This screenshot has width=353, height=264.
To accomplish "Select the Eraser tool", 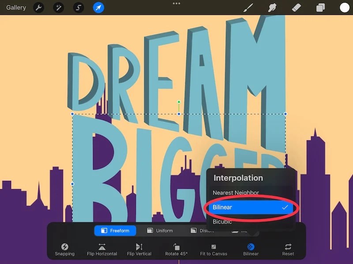I will coord(297,7).
